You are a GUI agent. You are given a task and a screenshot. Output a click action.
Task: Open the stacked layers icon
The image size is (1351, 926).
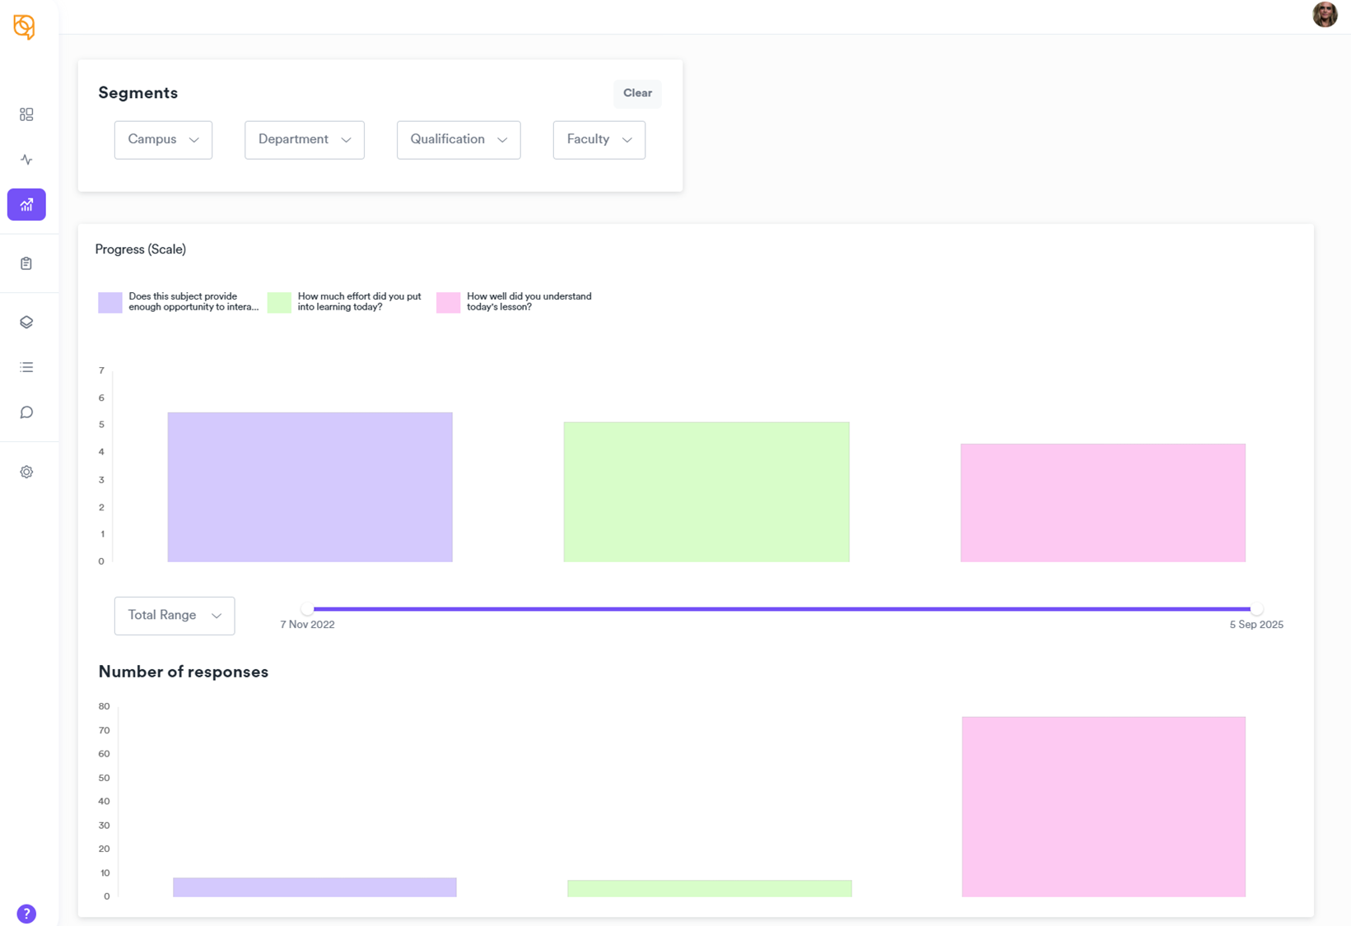pos(26,323)
